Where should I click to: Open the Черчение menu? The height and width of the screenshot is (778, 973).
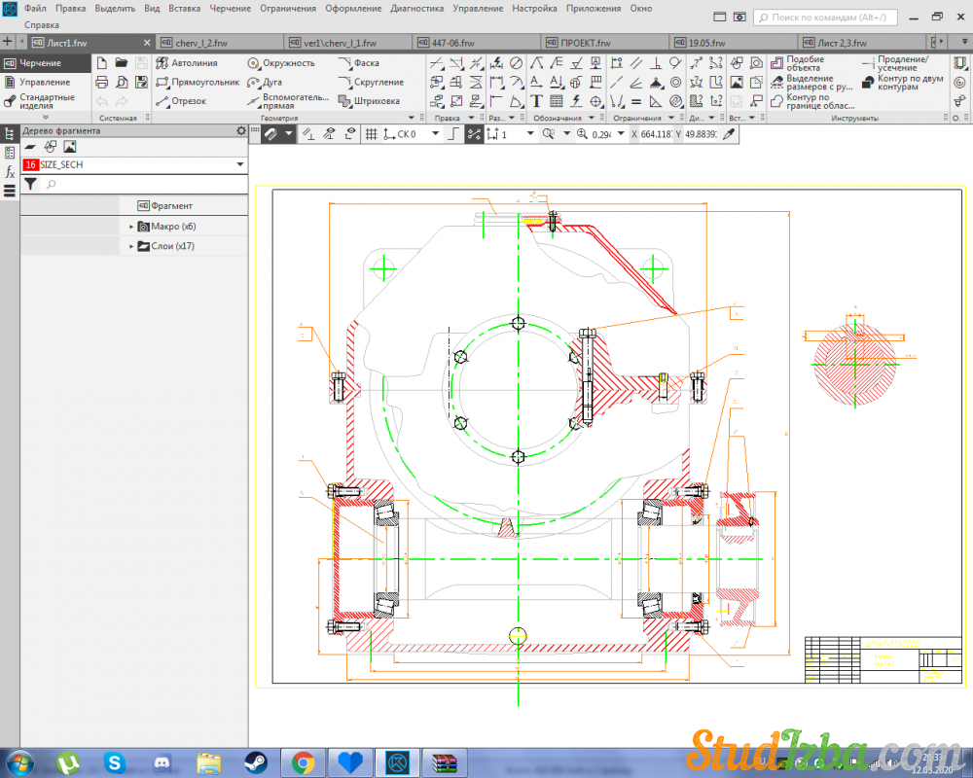click(x=230, y=8)
